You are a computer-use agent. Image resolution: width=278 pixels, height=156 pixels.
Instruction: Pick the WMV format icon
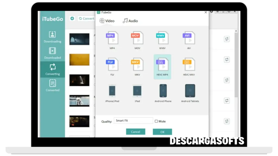(162, 38)
